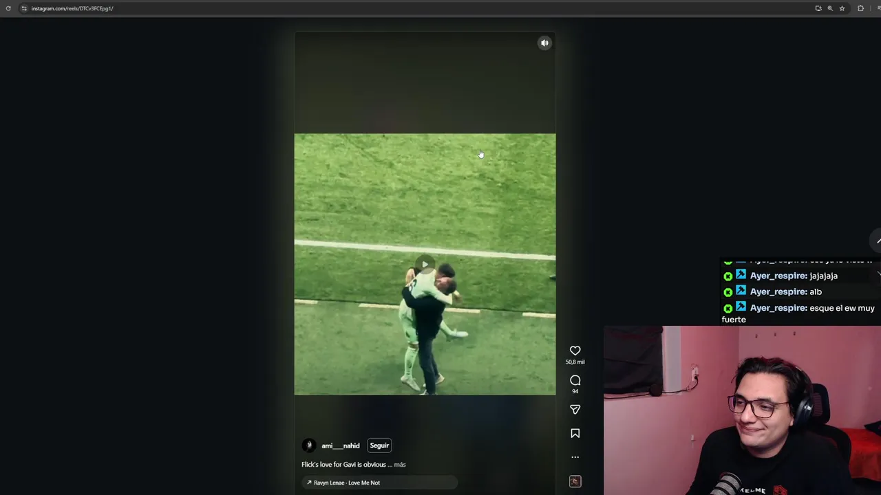The image size is (881, 495).
Task: Open more options three-dot menu
Action: click(575, 457)
